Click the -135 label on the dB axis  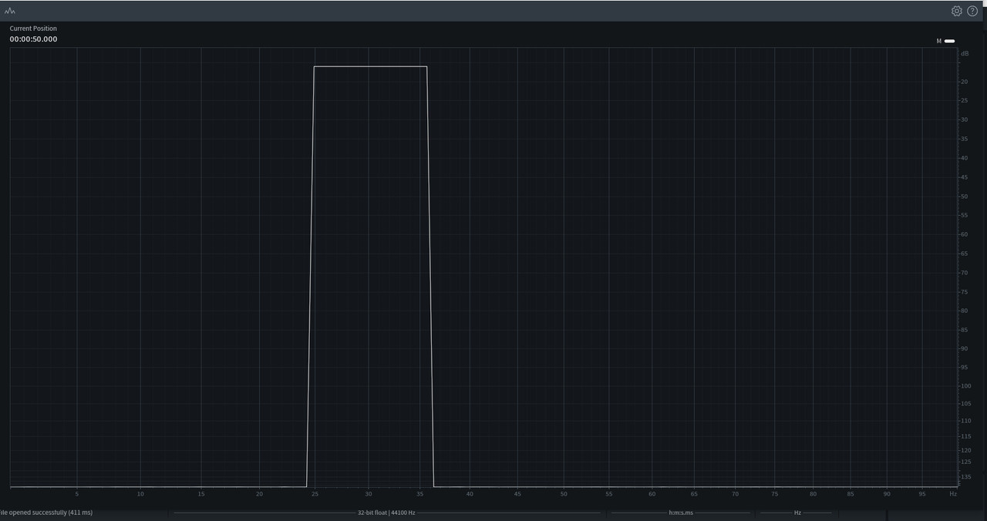(x=965, y=477)
